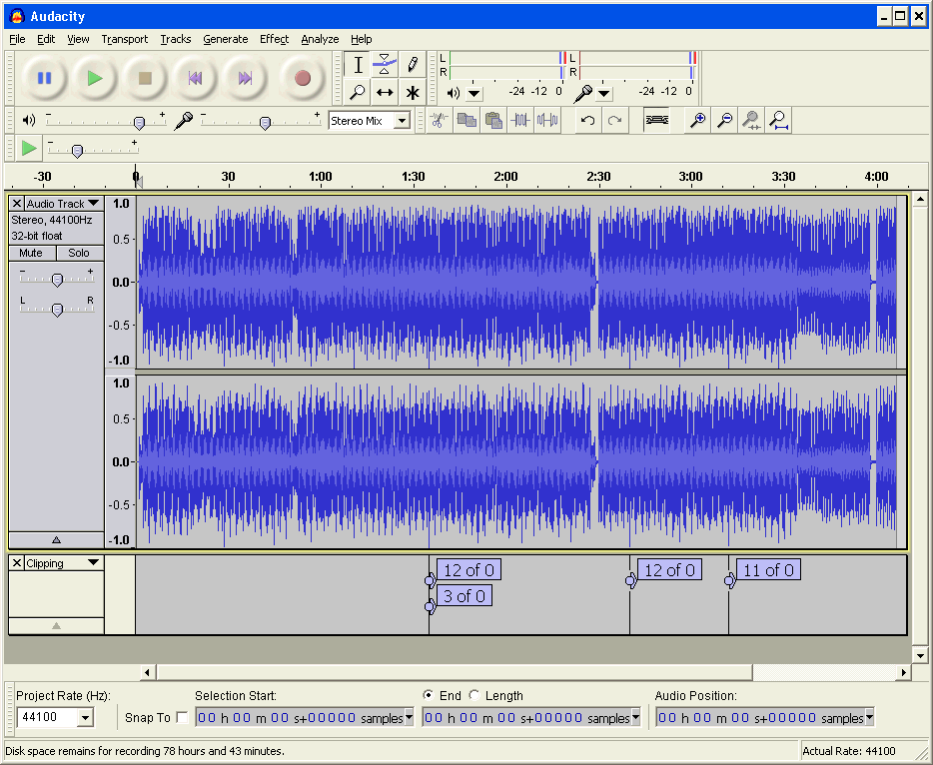
Task: Open selection End format dropdown
Action: tap(635, 717)
